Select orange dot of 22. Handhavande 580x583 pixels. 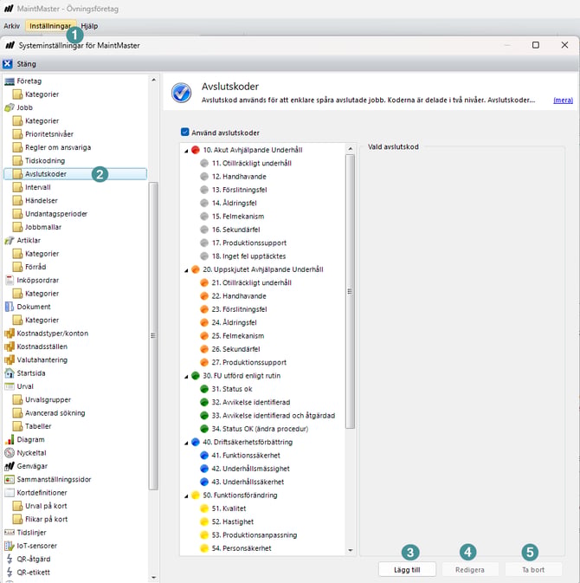(x=204, y=296)
